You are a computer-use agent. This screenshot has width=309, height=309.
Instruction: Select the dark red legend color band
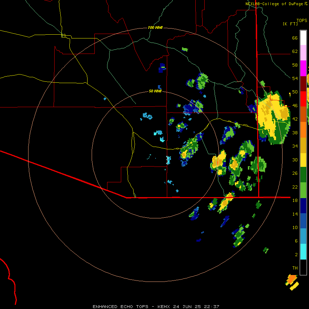point(303,84)
